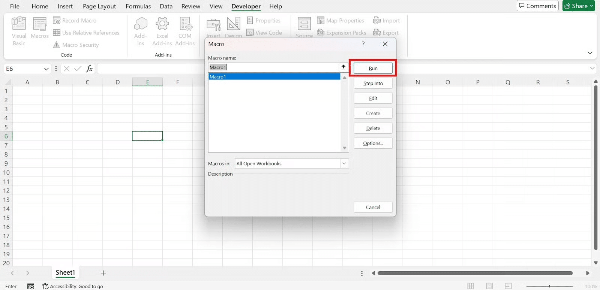
Task: Open the Help tab
Action: pyautogui.click(x=276, y=6)
